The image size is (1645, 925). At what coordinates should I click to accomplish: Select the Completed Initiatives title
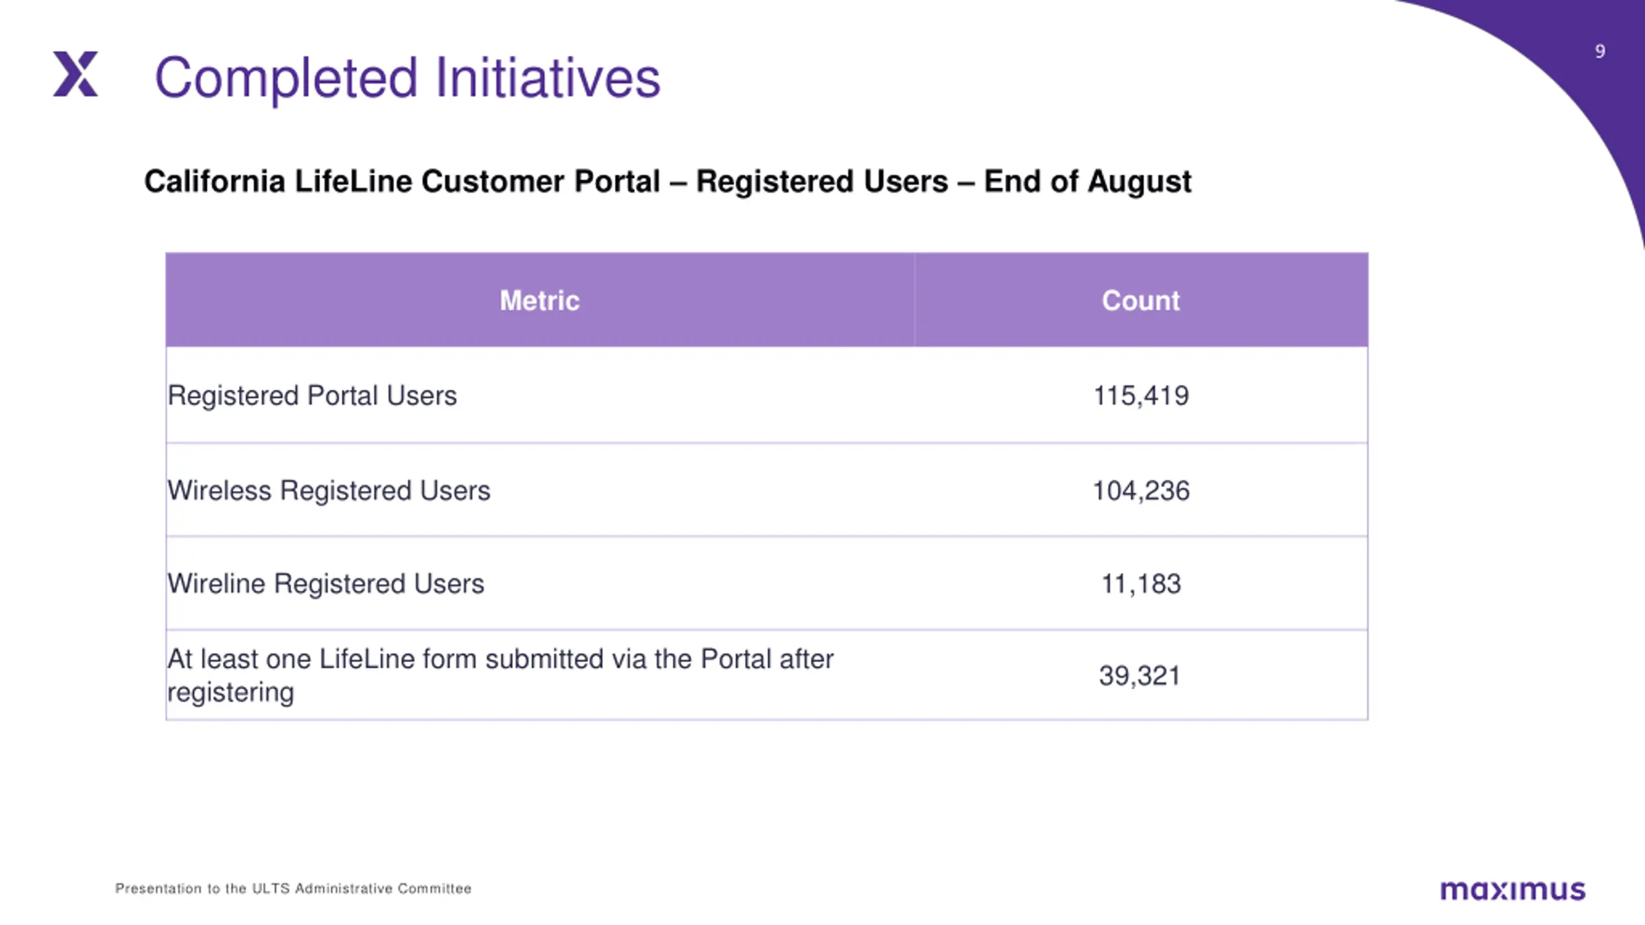click(x=407, y=78)
